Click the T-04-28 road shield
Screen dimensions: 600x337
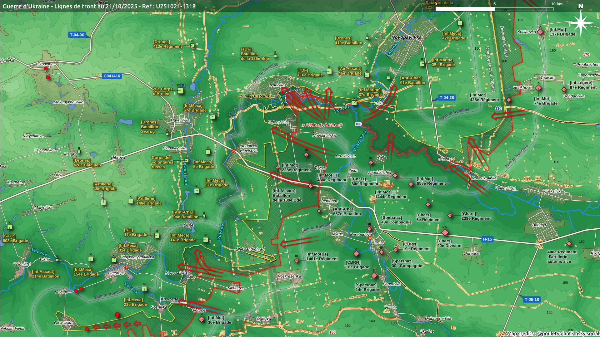(x=447, y=98)
